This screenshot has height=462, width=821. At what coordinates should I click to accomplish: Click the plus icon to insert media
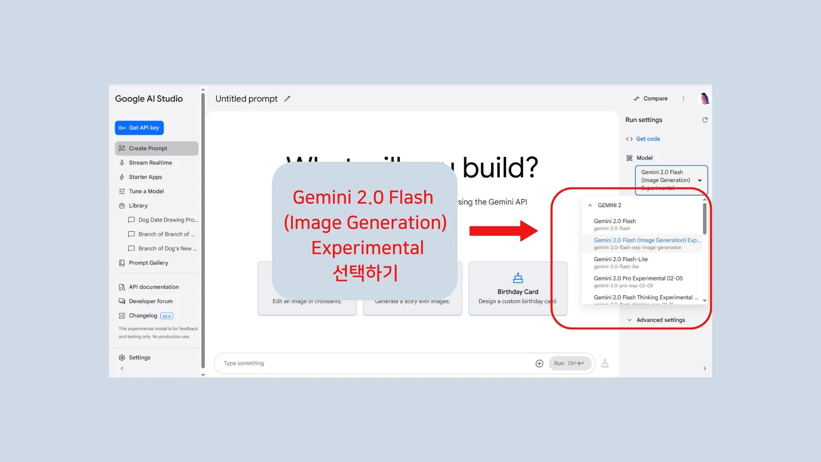click(x=539, y=363)
